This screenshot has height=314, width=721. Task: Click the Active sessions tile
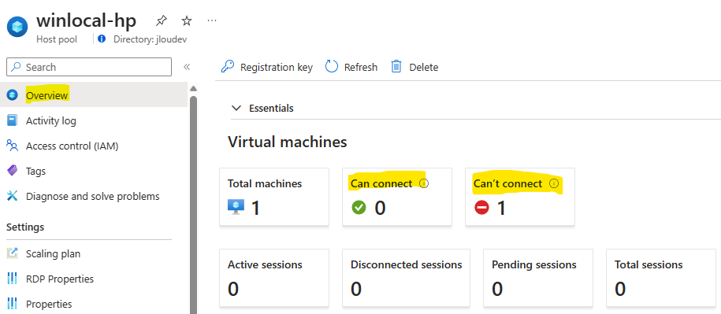coord(274,278)
